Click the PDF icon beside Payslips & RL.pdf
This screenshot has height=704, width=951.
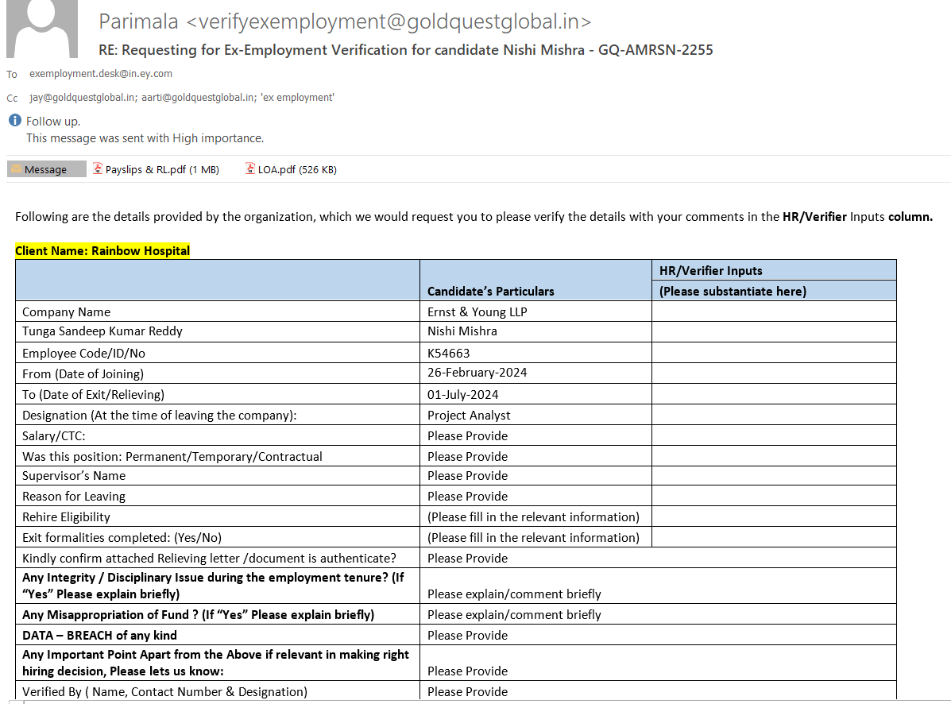[x=98, y=169]
